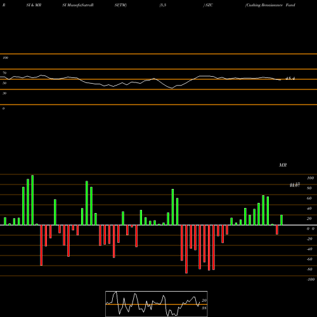317x317 pixels.
Task: Click the MR axis label '100'
Action: coord(310,178)
